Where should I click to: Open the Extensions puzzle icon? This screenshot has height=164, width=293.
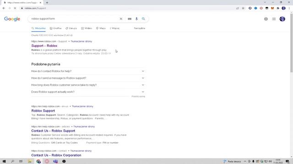click(278, 8)
